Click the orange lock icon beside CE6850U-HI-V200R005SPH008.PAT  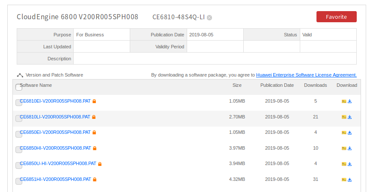click(100, 164)
